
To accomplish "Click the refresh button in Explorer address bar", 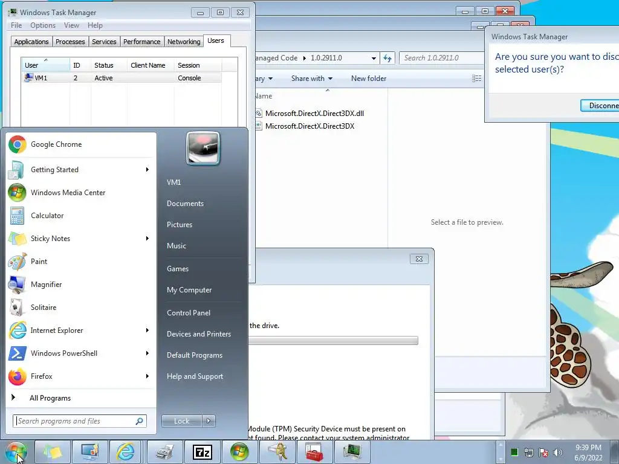I will [x=387, y=59].
